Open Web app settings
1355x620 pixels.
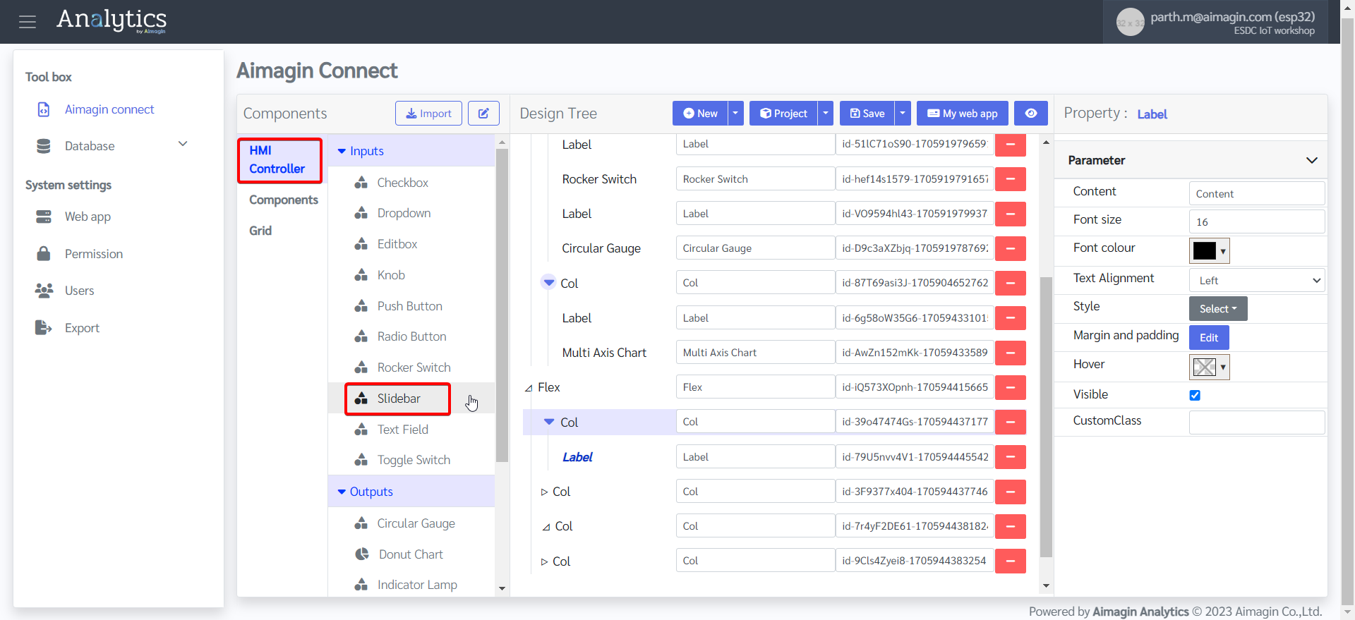coord(88,217)
